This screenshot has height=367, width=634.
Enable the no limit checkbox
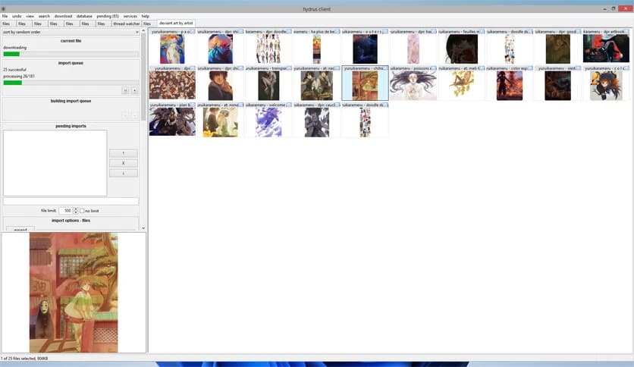(82, 211)
